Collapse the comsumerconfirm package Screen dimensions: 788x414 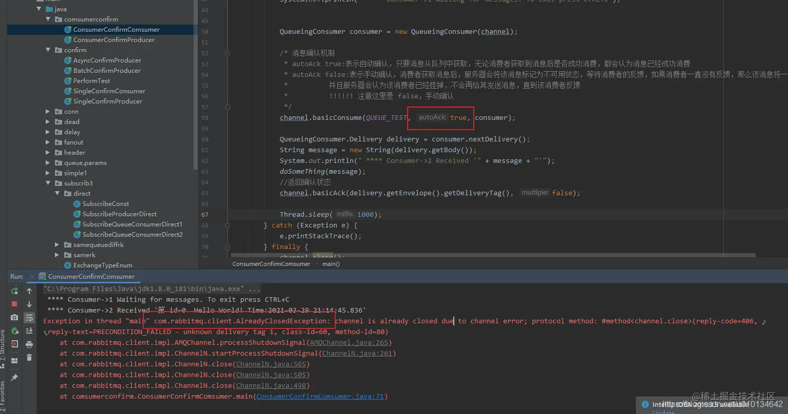pos(48,19)
